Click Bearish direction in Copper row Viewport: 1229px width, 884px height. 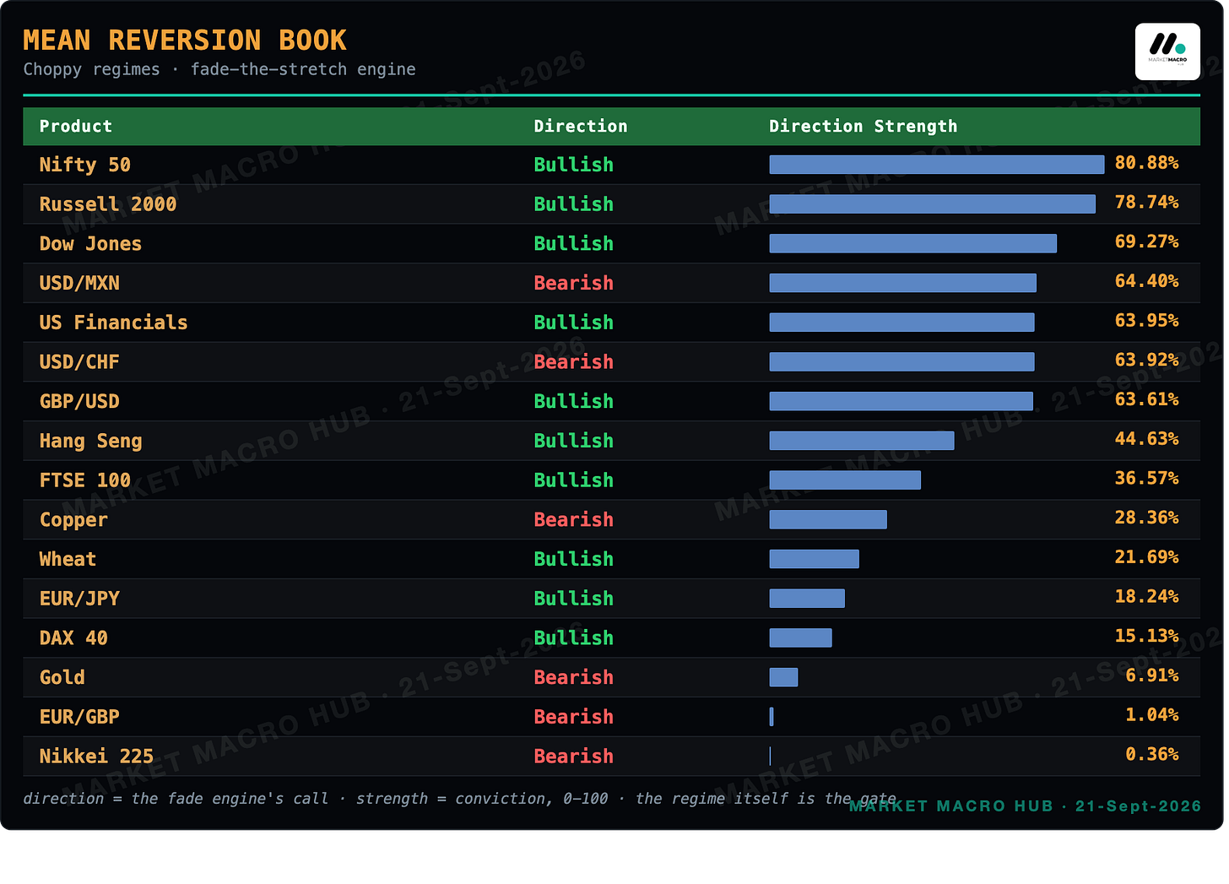pyautogui.click(x=574, y=520)
